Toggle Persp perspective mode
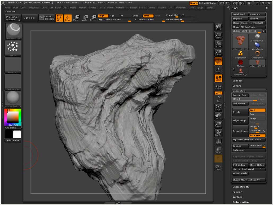 tap(218, 61)
